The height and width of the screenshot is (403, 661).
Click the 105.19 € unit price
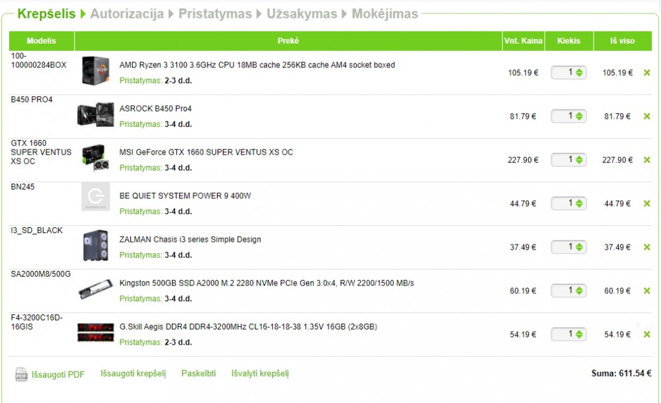523,73
